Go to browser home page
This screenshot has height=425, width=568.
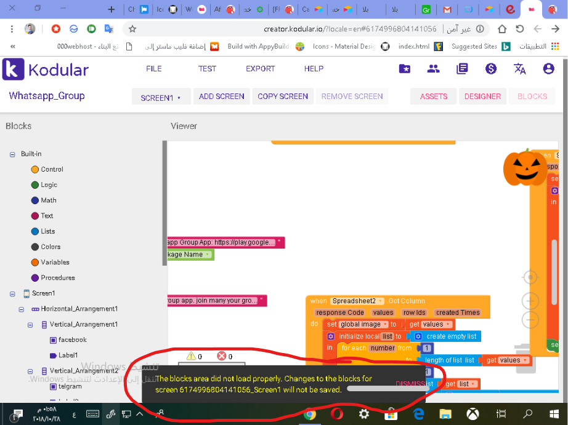coord(502,29)
